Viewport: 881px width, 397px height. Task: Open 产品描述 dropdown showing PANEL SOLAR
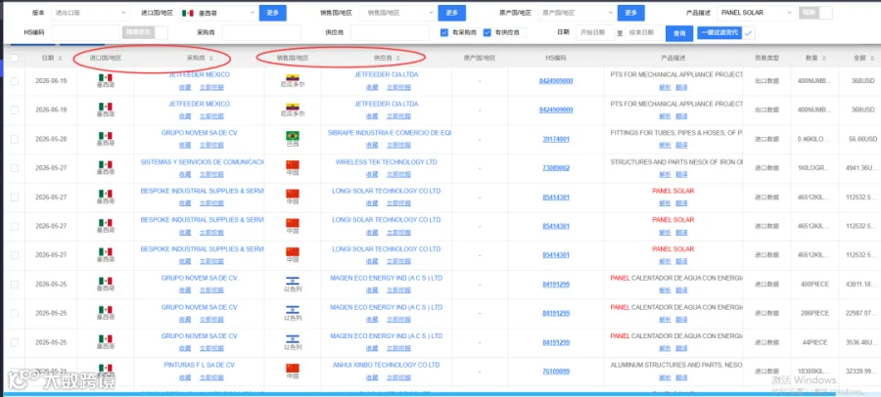click(x=757, y=13)
